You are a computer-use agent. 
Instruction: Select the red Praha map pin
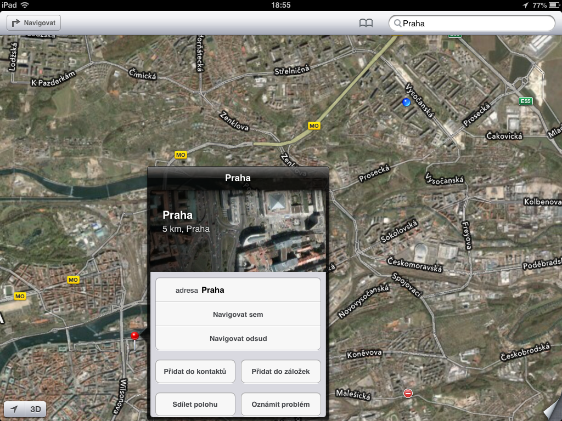(x=134, y=334)
